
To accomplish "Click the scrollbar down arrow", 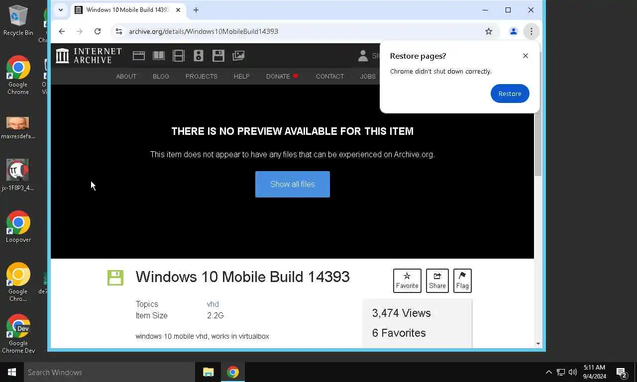I will [538, 344].
